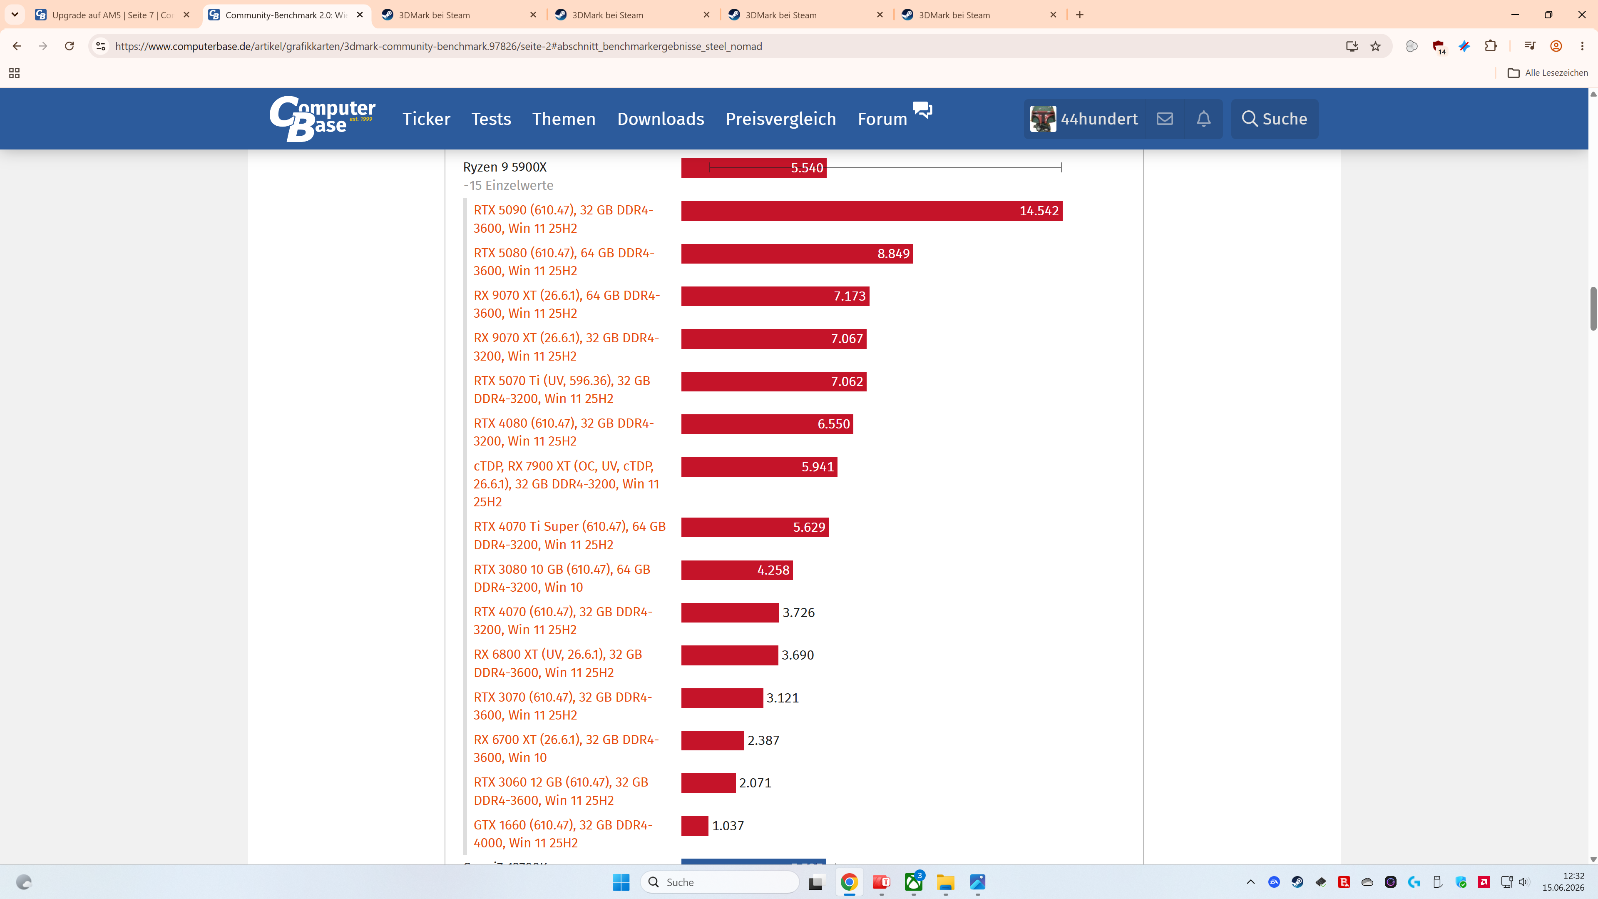Open the OneDrive cloud tray icon
Viewport: 1598px width, 899px height.
[1367, 882]
